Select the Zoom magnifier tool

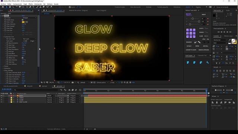coord(13,7)
